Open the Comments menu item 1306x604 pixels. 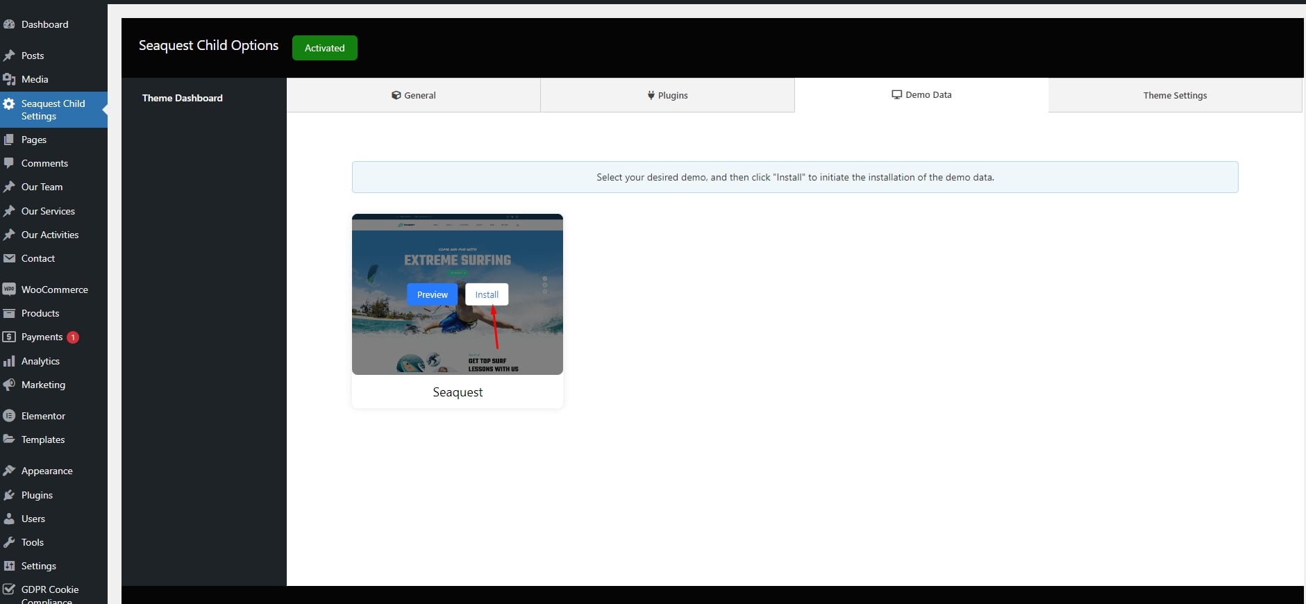[53, 163]
